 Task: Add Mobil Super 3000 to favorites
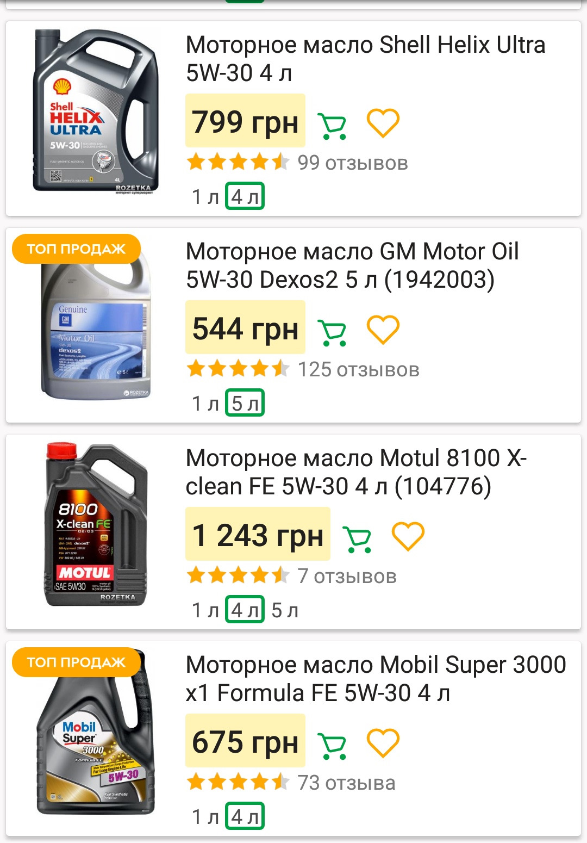point(383,742)
